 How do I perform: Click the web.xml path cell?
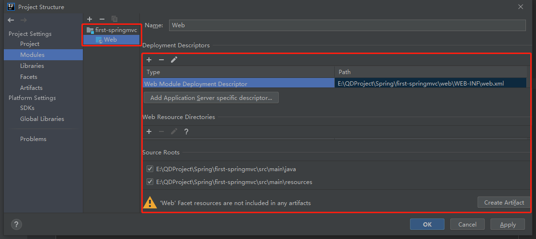431,83
